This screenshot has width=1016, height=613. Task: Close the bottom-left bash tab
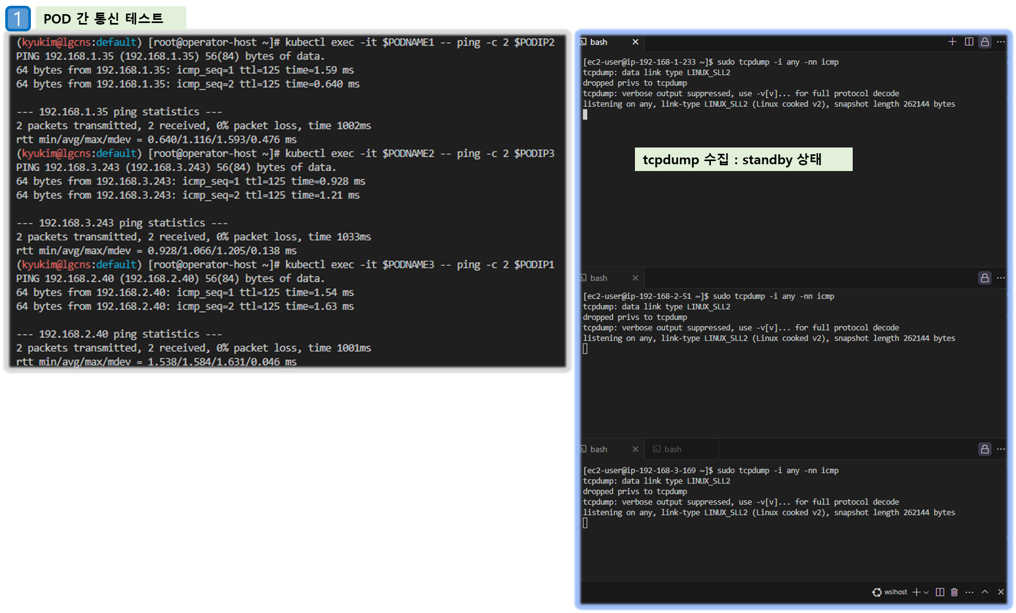(635, 449)
